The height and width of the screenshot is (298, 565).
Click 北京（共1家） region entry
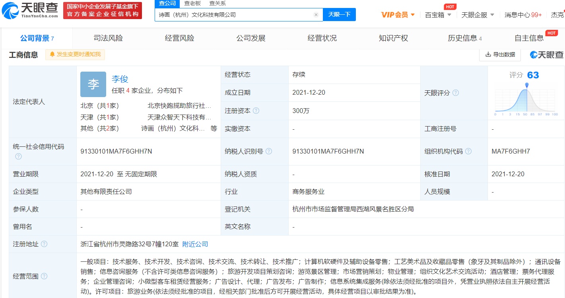99,106
